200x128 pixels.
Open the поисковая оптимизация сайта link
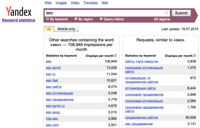144,70
